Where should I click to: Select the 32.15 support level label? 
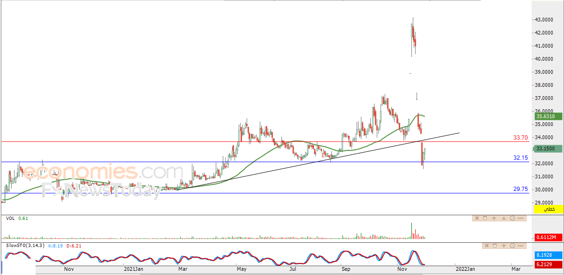(x=520, y=158)
